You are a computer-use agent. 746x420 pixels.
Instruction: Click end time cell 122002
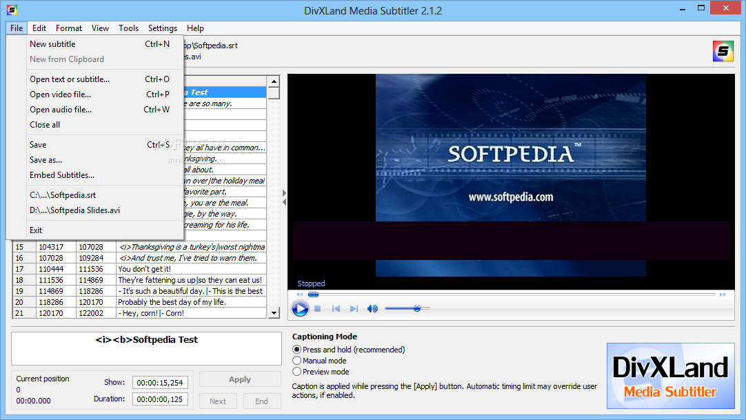click(96, 313)
